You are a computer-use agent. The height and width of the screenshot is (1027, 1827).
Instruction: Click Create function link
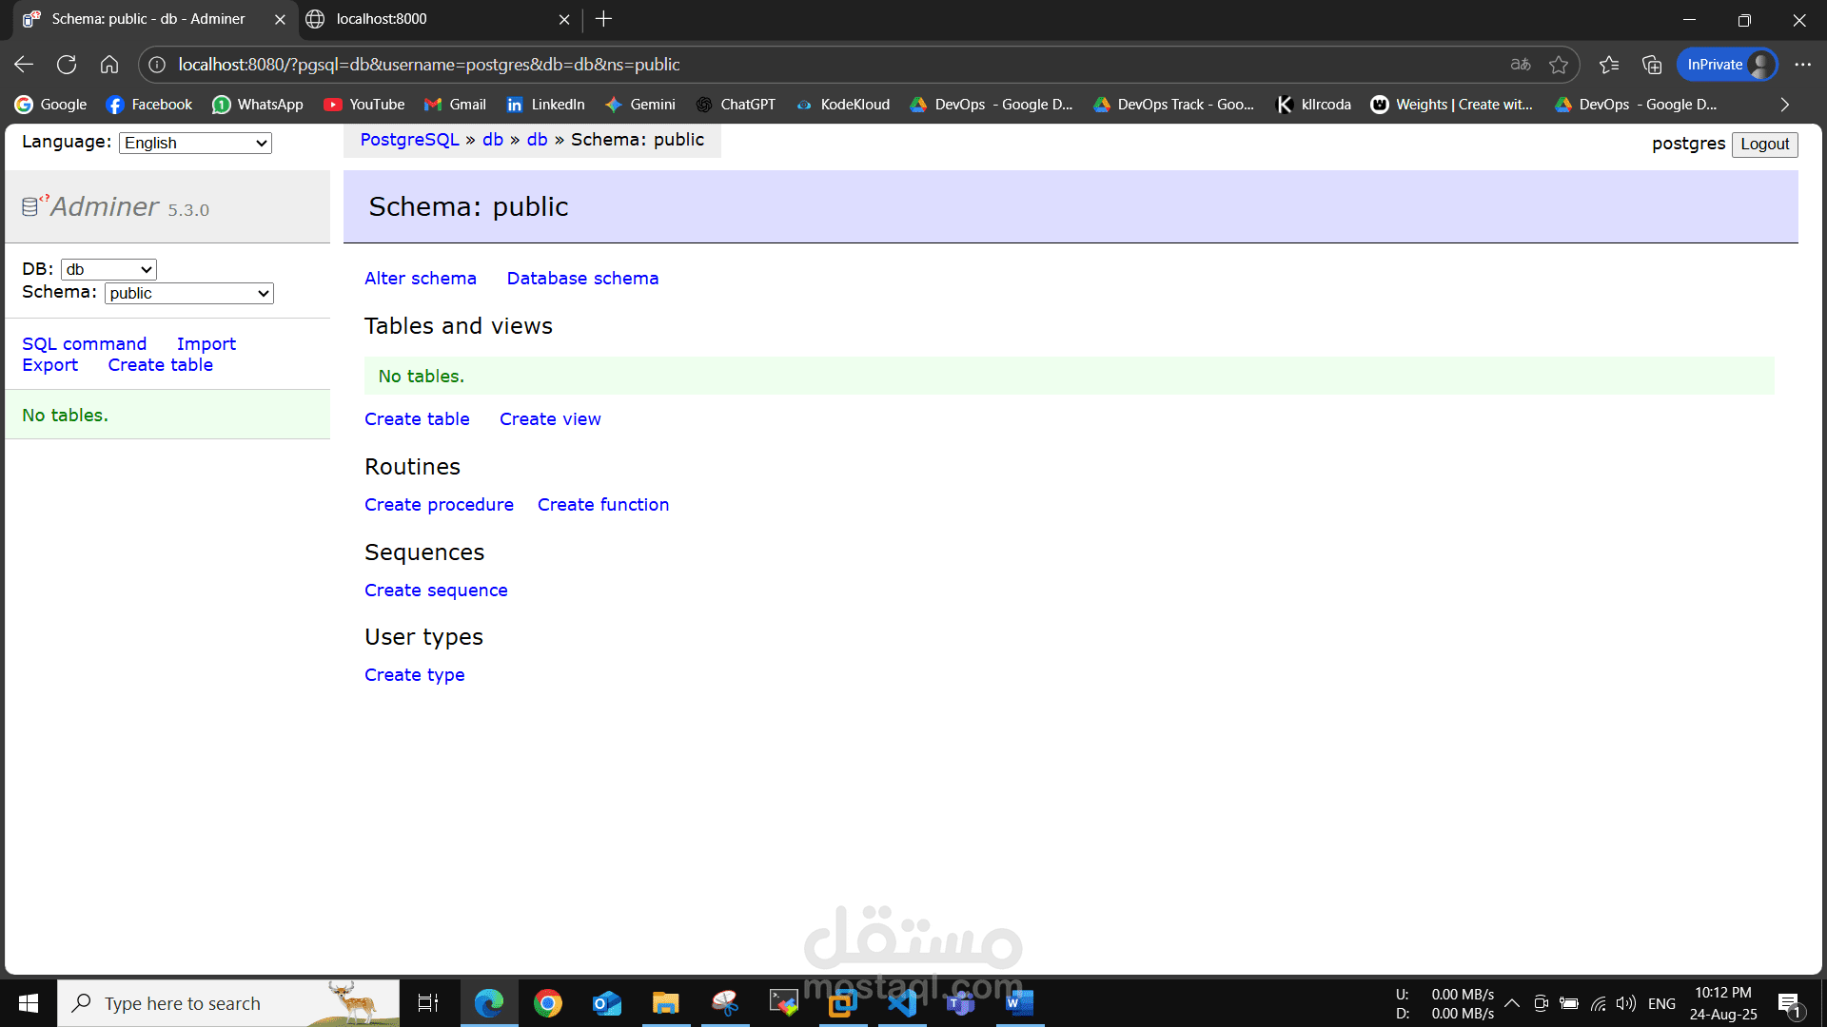click(x=603, y=505)
